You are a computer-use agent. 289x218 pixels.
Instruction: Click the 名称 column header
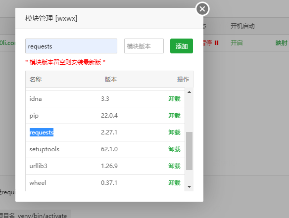(36, 80)
